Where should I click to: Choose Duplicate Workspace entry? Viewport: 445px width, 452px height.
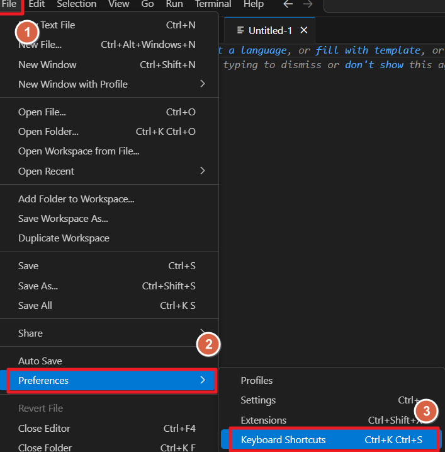(x=109, y=238)
